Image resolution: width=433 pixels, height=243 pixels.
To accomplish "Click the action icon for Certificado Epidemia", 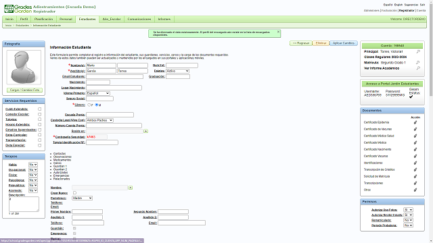I will tap(415, 122).
